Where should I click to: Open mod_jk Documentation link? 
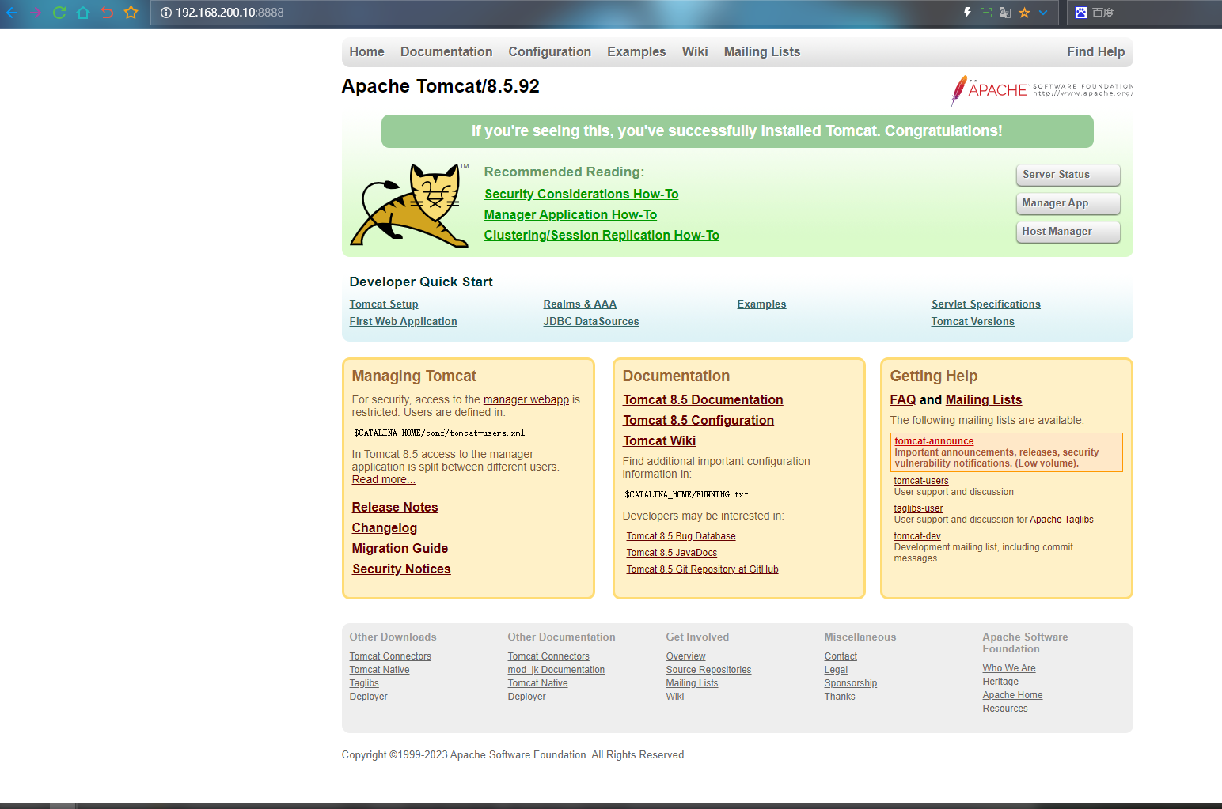[556, 670]
